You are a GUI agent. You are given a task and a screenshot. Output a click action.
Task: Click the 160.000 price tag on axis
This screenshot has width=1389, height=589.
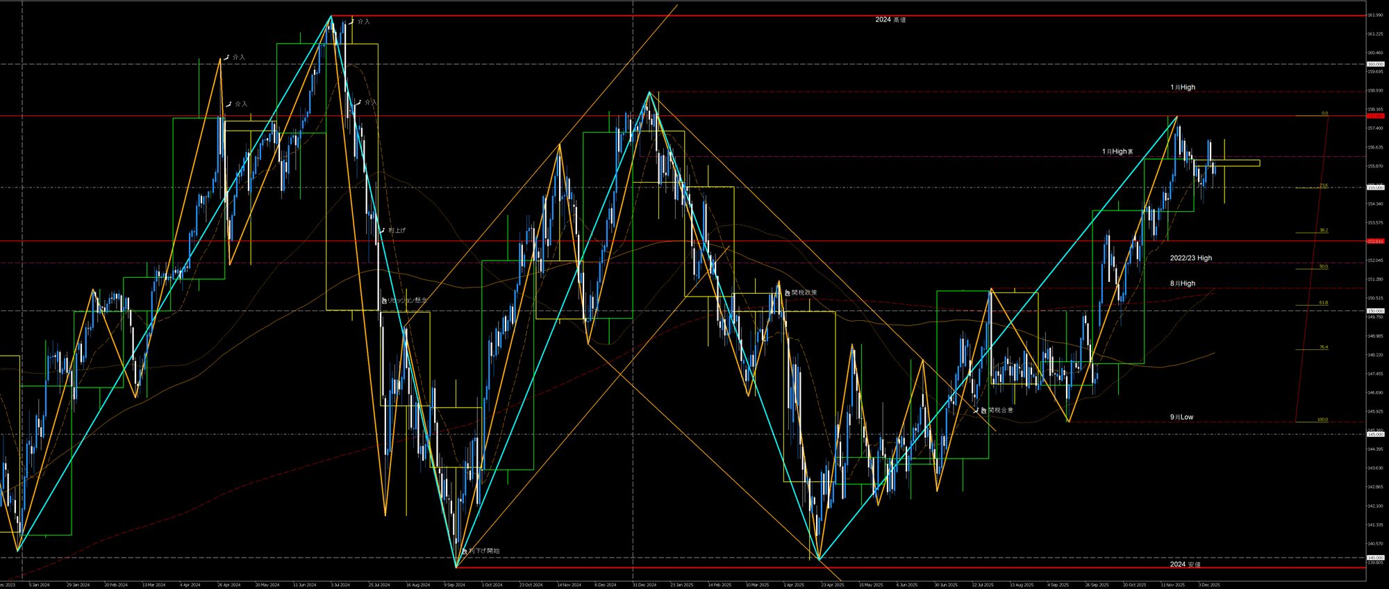click(1374, 64)
